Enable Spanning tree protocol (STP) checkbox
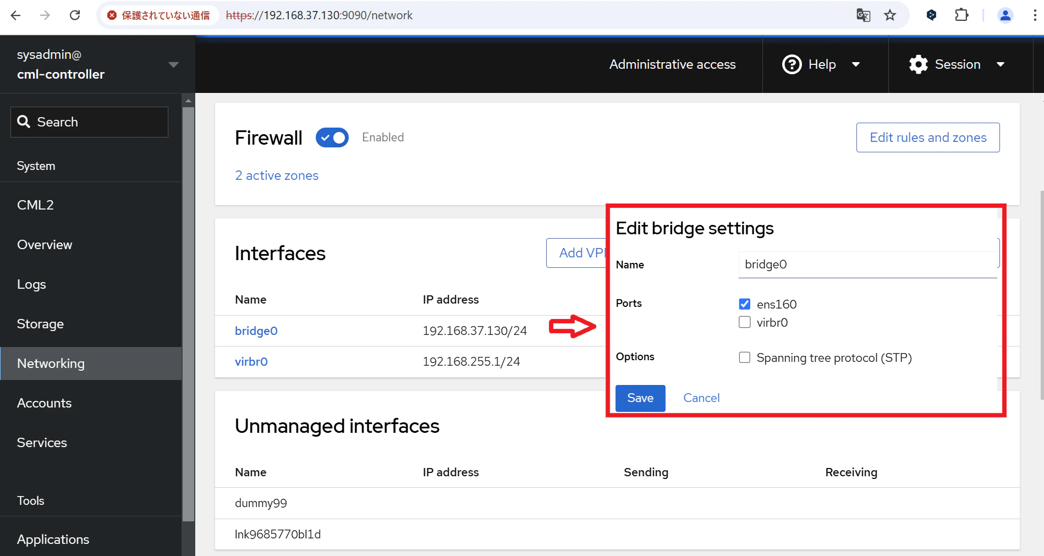Screen dimensions: 1044x556 click(744, 357)
